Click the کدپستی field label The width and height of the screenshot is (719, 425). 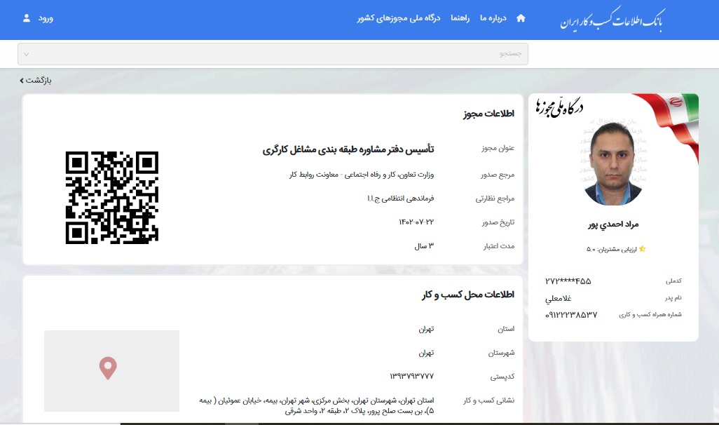tap(502, 377)
